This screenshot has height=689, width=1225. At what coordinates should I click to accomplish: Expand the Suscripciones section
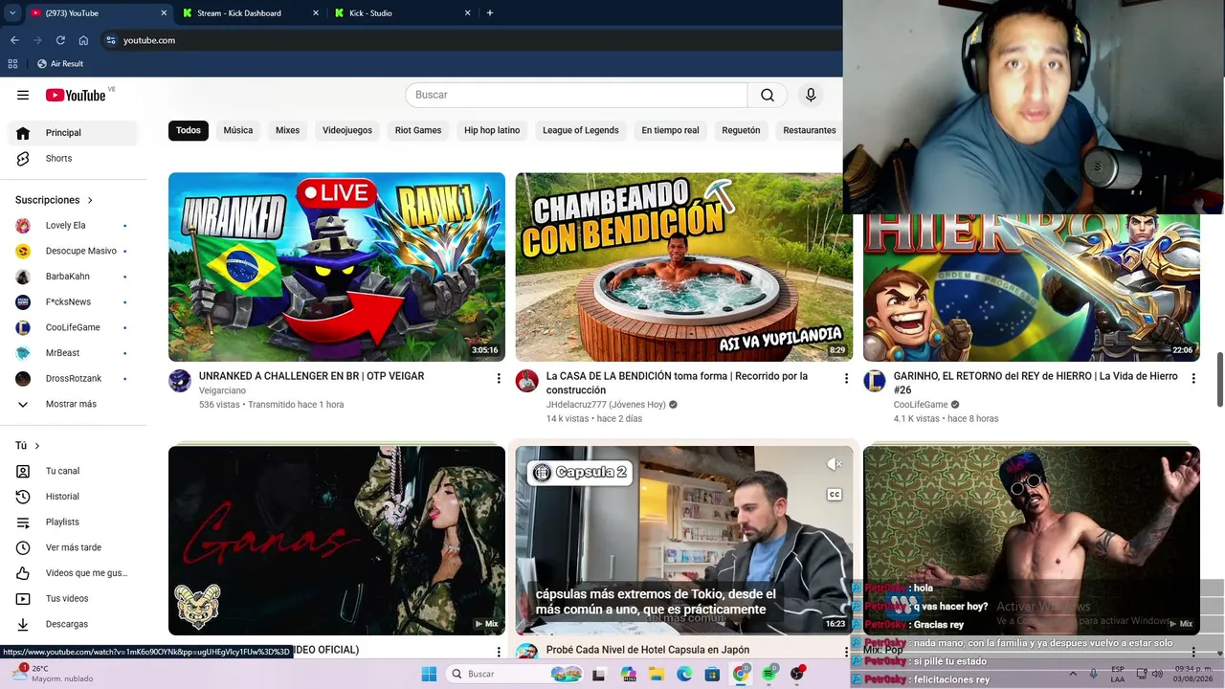(x=55, y=200)
